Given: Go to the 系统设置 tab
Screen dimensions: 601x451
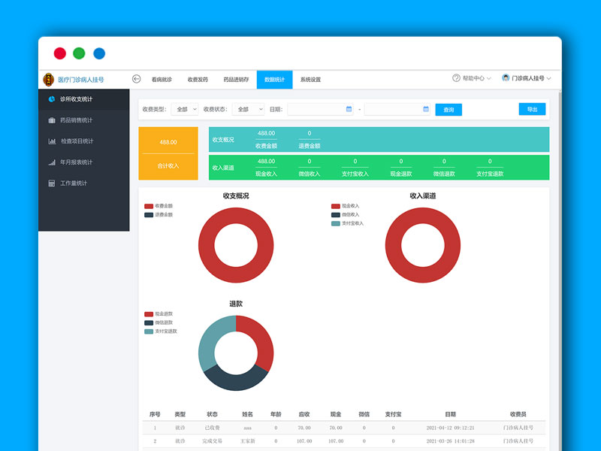Looking at the screenshot, I should click(x=310, y=80).
